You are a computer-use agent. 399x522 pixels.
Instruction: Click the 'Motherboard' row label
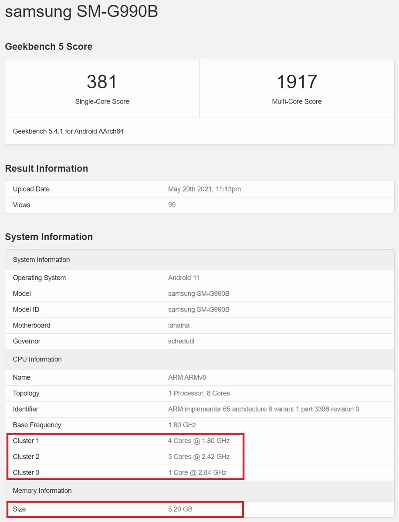point(31,325)
